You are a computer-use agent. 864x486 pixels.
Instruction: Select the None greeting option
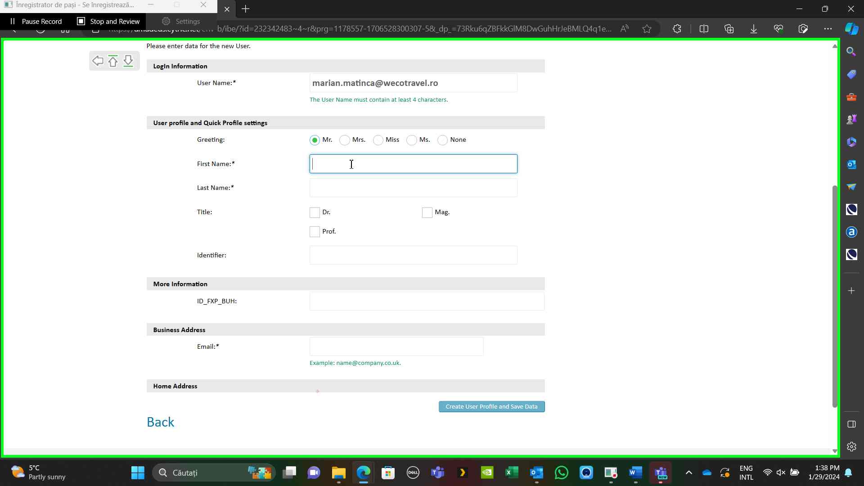(x=442, y=140)
